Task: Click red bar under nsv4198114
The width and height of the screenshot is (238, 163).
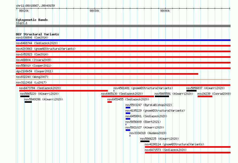Action: [188, 147]
